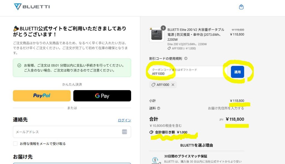Click the tag icon beside 合計値引き額
The image size is (285, 164).
(x=151, y=132)
